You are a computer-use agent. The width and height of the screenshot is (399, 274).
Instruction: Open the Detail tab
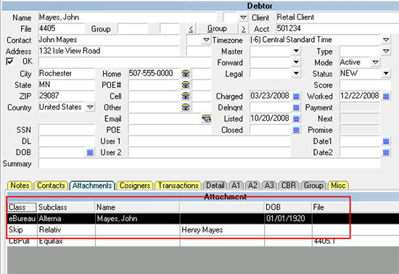[x=215, y=186]
